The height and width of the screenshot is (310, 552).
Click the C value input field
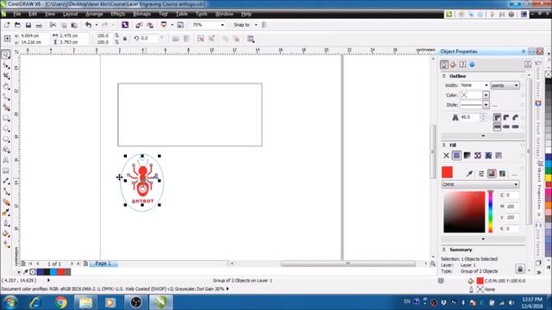(511, 195)
